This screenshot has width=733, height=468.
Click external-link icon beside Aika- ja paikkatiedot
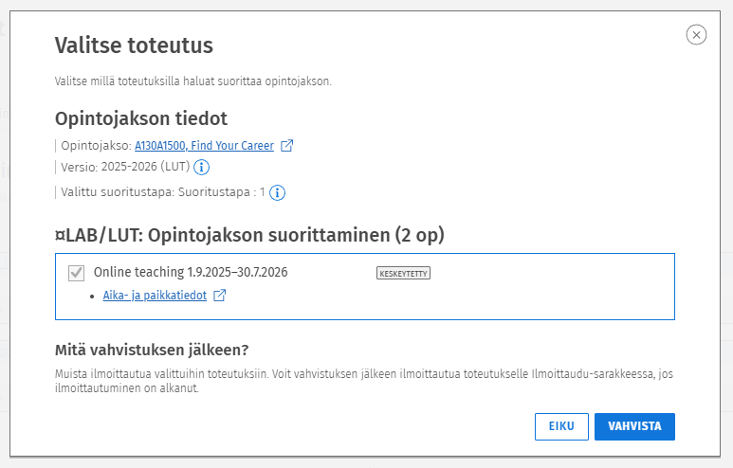tap(220, 296)
